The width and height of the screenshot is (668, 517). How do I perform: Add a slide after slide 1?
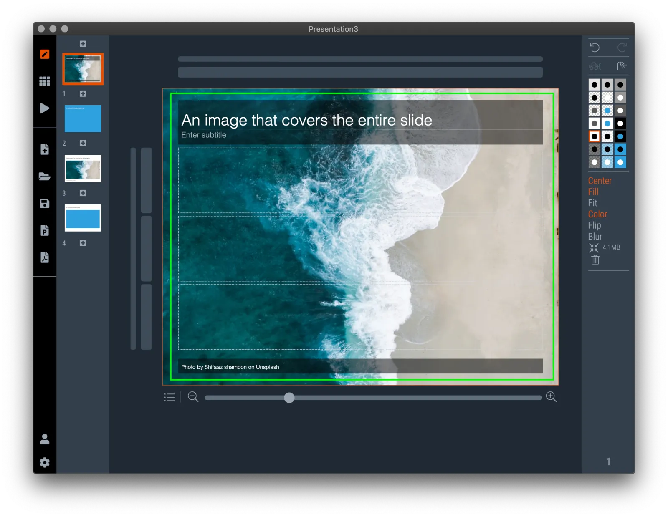[83, 94]
